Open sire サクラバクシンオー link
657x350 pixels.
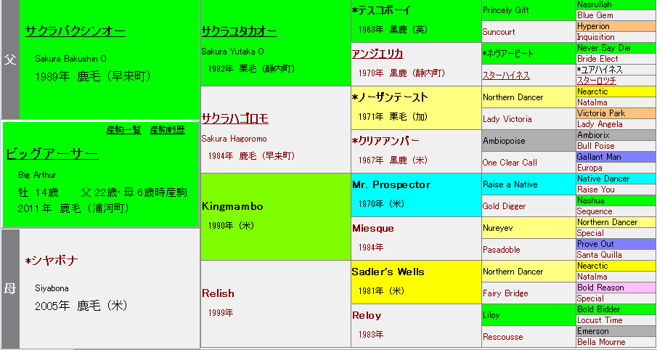click(76, 31)
